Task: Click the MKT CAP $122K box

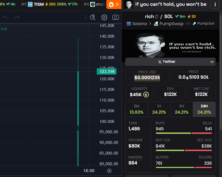Action: click(x=201, y=92)
